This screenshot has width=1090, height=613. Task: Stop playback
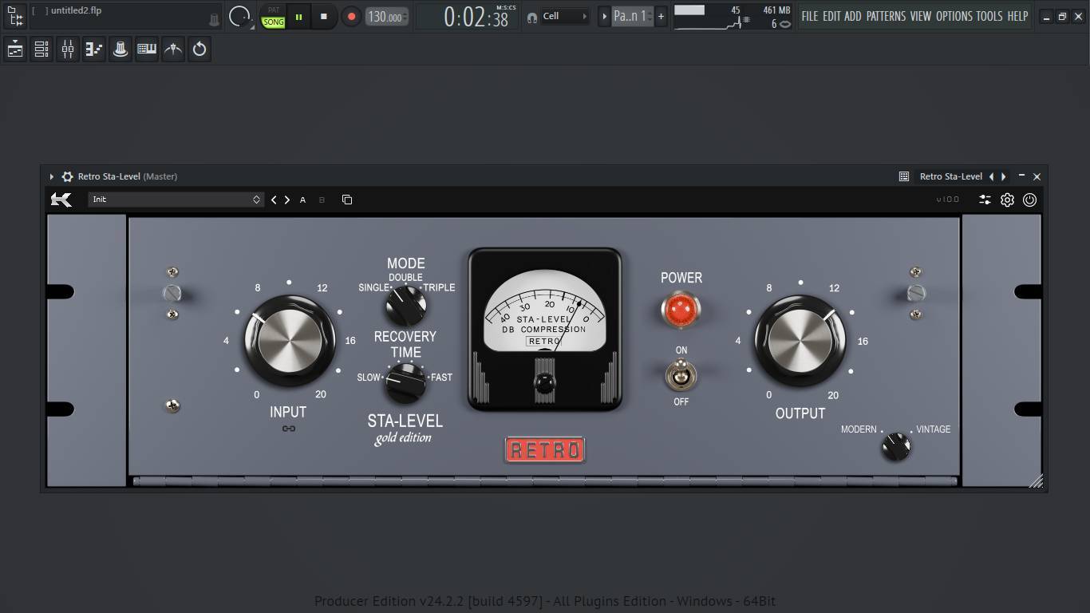point(323,17)
